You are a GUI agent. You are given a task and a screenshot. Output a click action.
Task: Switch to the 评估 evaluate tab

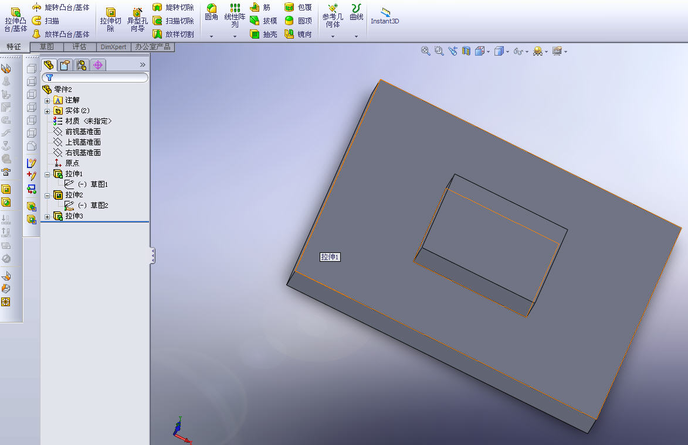click(x=79, y=46)
